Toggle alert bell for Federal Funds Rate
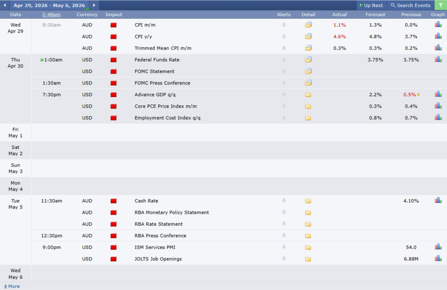Screen dimensions: 447x290 point(284,60)
